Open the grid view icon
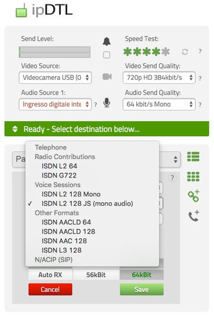Screen dimensions: 214x319 (x=193, y=176)
